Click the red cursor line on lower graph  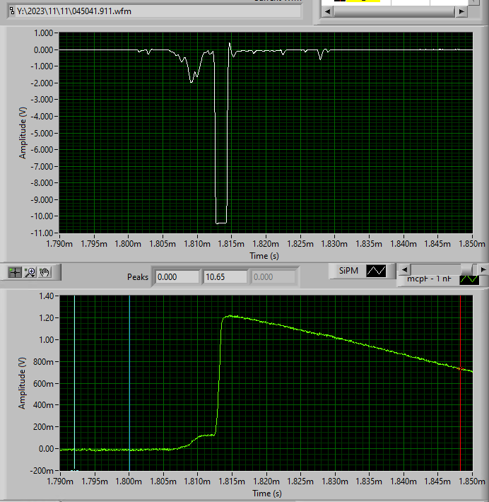(460, 383)
